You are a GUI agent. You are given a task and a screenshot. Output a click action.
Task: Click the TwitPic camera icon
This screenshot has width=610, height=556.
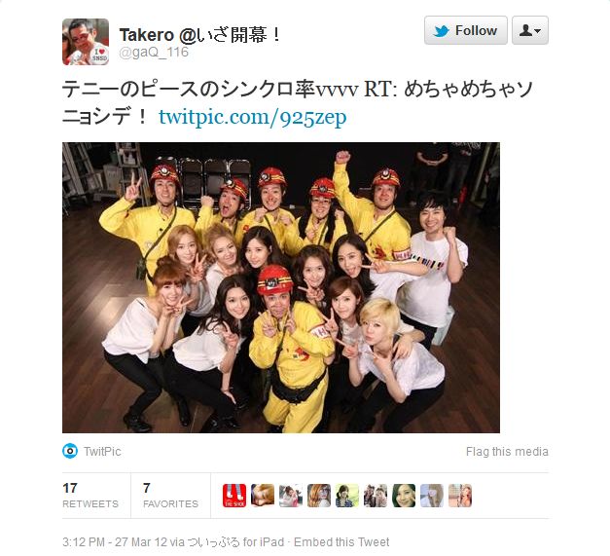coord(70,451)
